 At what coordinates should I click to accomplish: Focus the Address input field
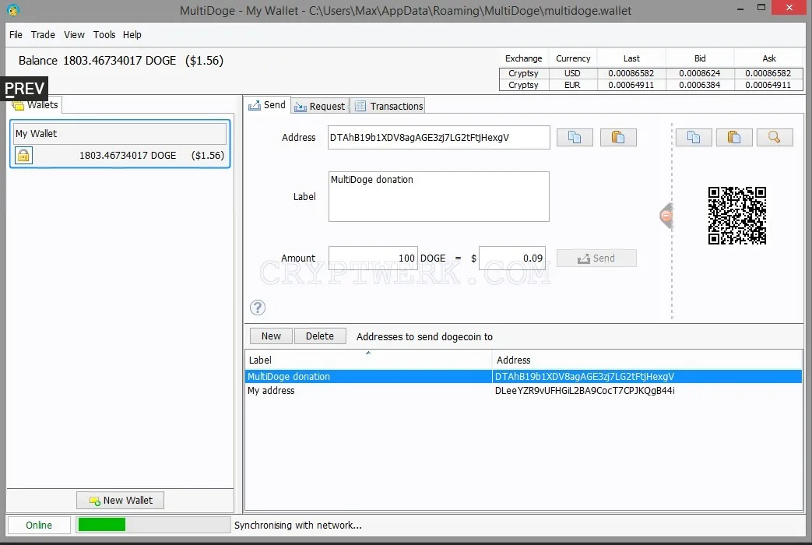pyautogui.click(x=438, y=137)
